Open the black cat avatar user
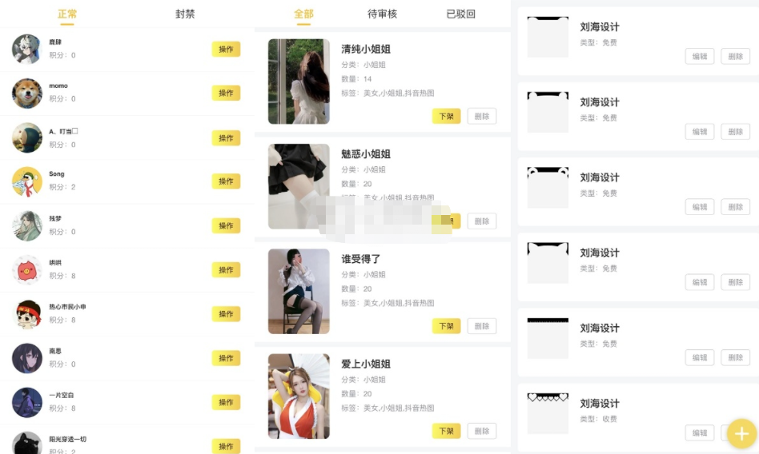Viewport: 759px width, 454px height. coord(27,443)
